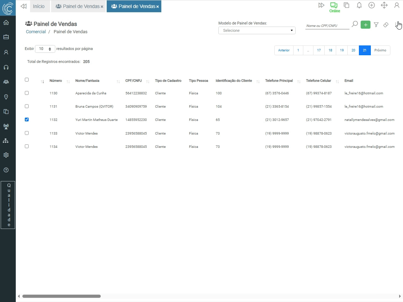This screenshot has width=403, height=302.
Task: Open the notifications bell icon
Action: point(359,5)
